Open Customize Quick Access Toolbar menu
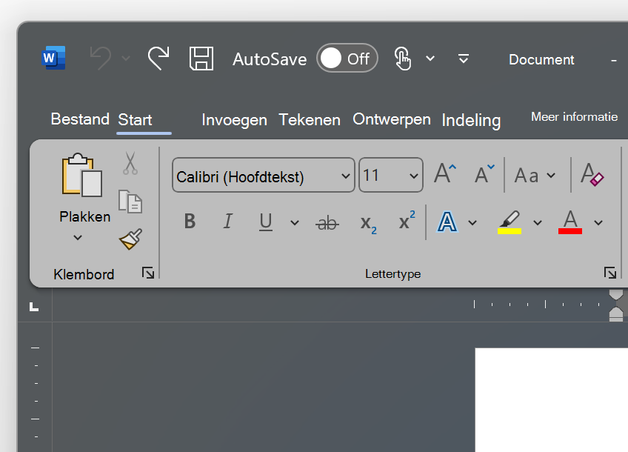Image resolution: width=628 pixels, height=452 pixels. point(464,59)
